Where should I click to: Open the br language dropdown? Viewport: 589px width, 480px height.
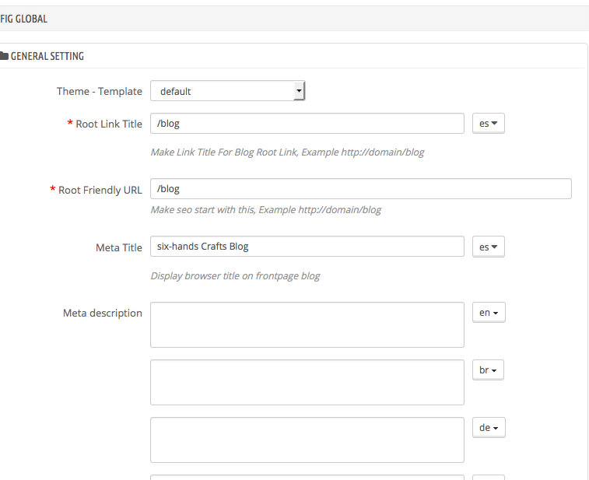tap(488, 370)
